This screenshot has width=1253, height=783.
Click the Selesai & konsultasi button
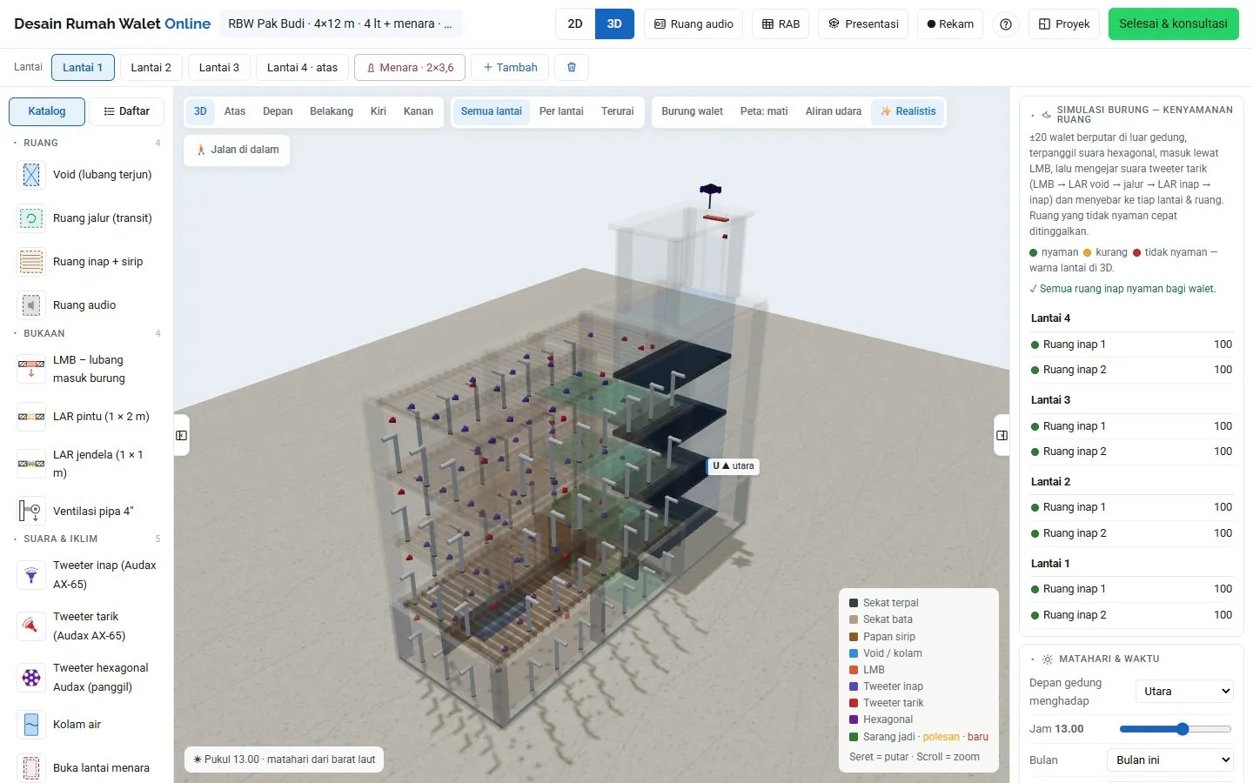point(1173,24)
